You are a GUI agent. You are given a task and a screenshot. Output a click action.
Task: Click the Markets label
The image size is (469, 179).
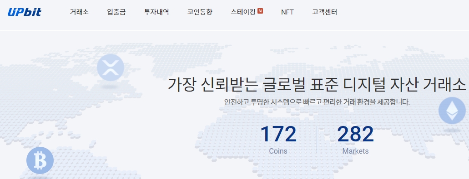tap(356, 151)
